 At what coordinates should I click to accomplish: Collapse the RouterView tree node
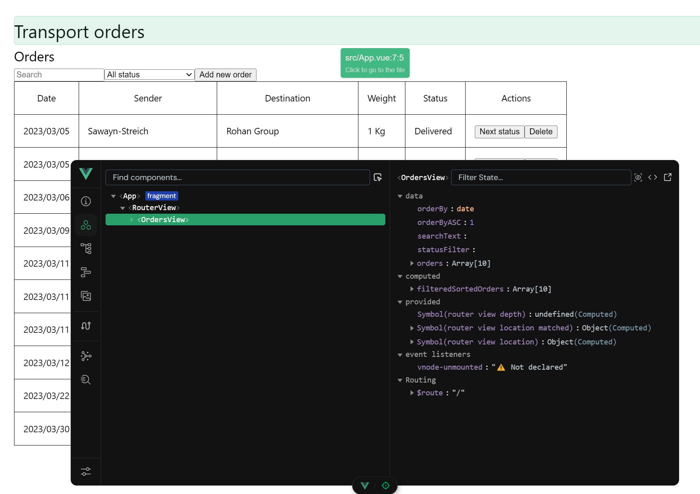[x=123, y=208]
